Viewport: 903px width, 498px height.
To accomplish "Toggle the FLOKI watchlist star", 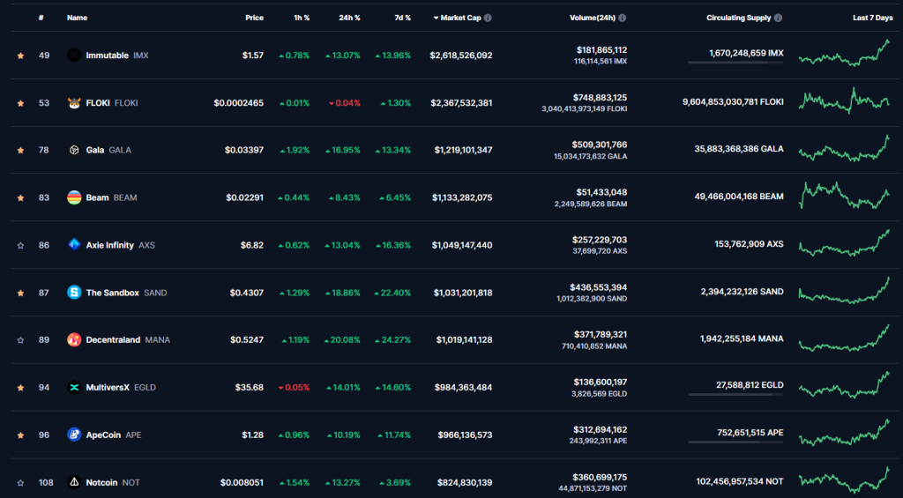I will point(21,103).
